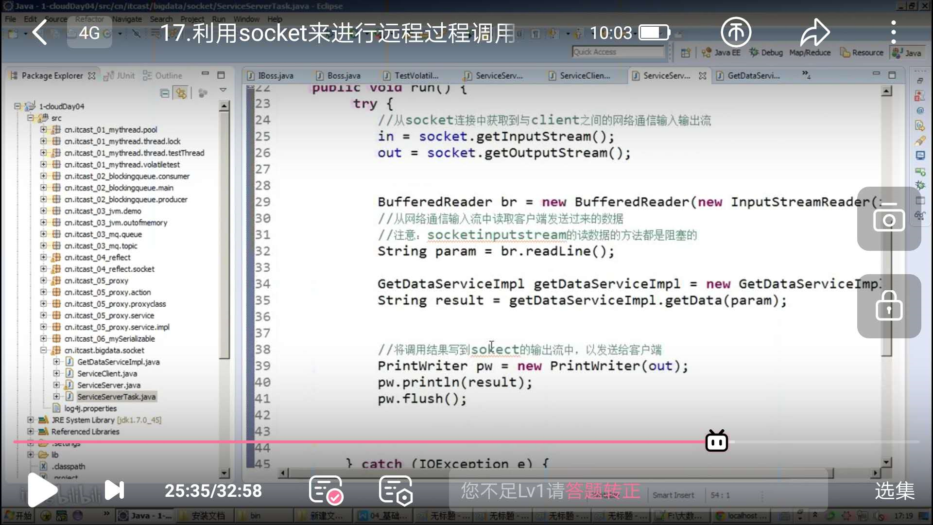Go back with the video back arrow
The image size is (933, 525).
[40, 33]
